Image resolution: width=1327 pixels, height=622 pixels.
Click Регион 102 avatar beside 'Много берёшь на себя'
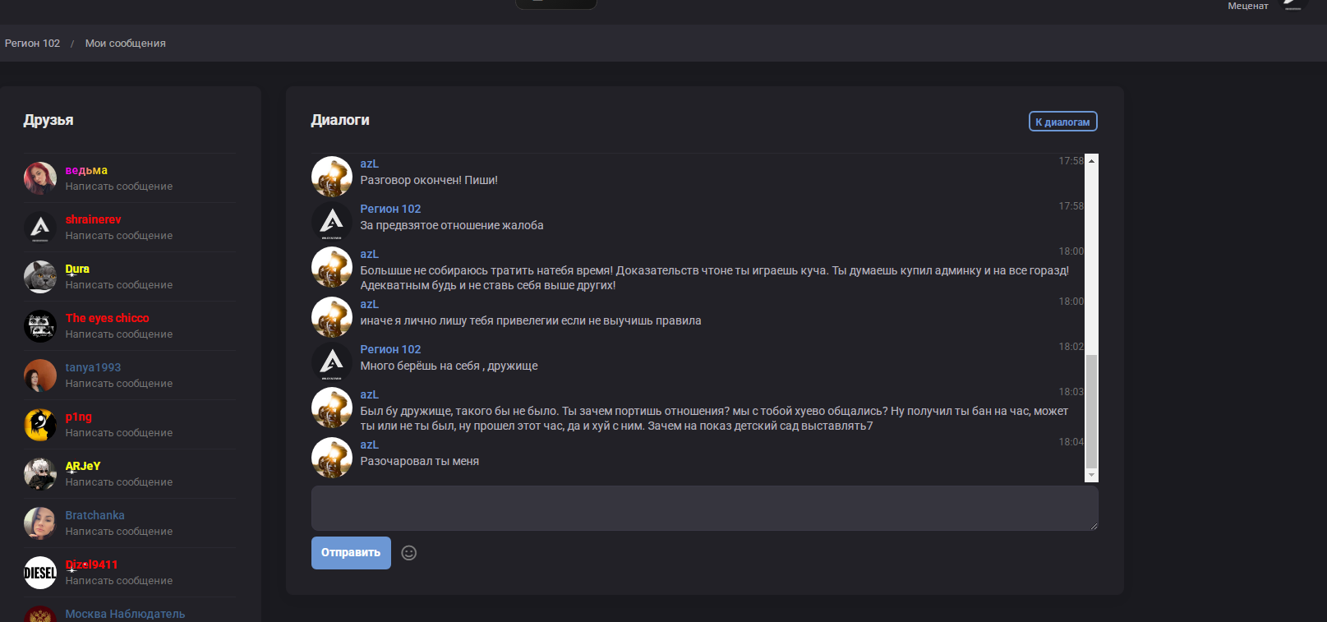click(332, 362)
